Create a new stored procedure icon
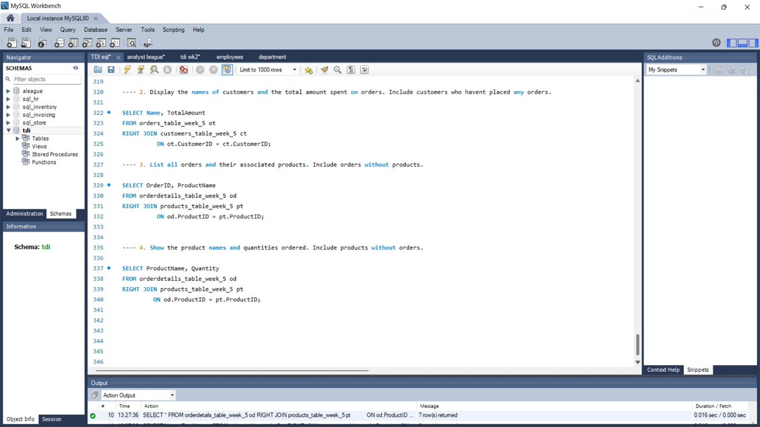The height and width of the screenshot is (427, 760). click(101, 43)
